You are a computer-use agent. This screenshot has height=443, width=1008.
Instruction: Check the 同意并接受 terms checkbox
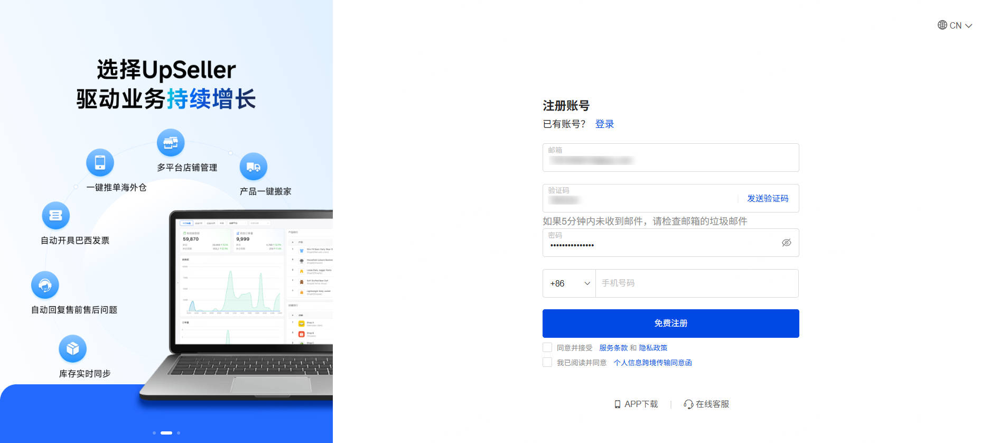click(x=547, y=347)
